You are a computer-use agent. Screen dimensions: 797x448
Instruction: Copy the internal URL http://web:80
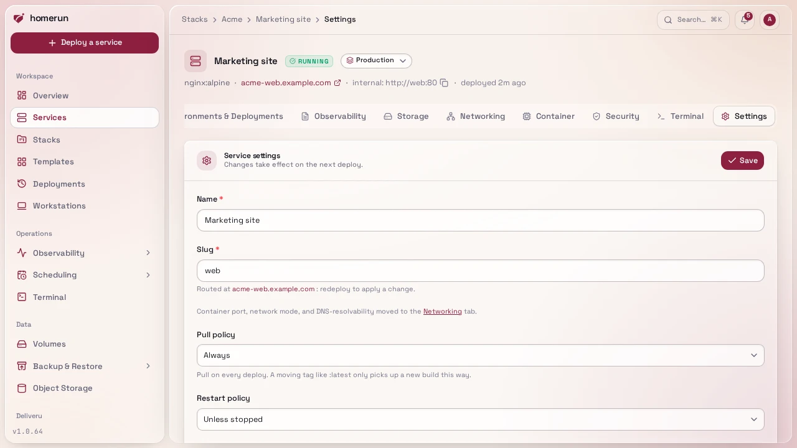(x=444, y=83)
